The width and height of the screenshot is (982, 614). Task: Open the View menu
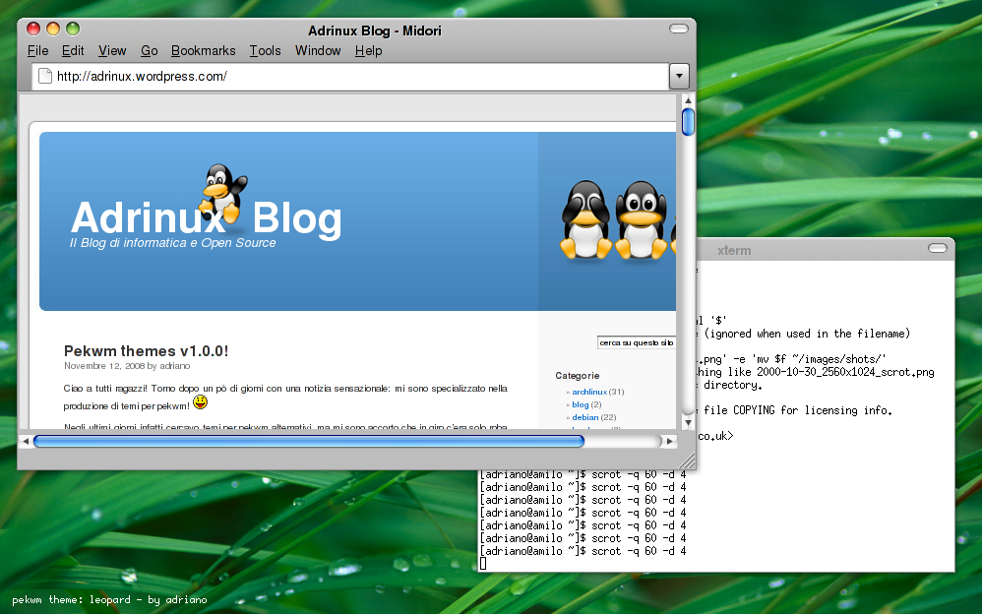[112, 51]
